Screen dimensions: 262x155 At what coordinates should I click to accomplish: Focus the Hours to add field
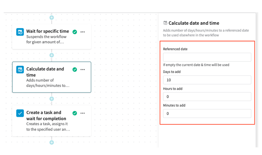(207, 97)
